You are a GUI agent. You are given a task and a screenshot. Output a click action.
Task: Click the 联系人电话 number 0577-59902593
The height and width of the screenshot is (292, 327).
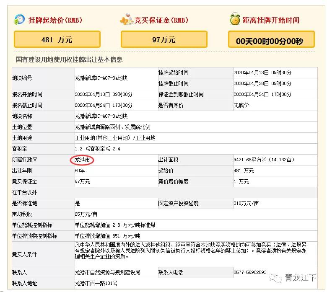[250, 272]
